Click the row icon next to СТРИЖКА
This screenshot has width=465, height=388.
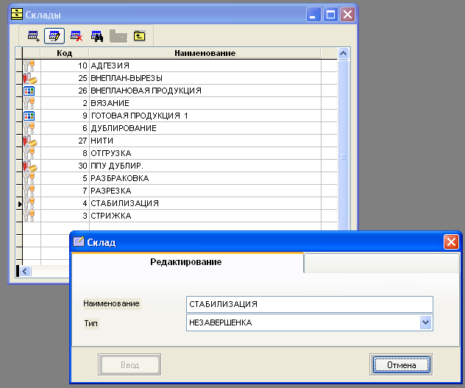pyautogui.click(x=29, y=216)
